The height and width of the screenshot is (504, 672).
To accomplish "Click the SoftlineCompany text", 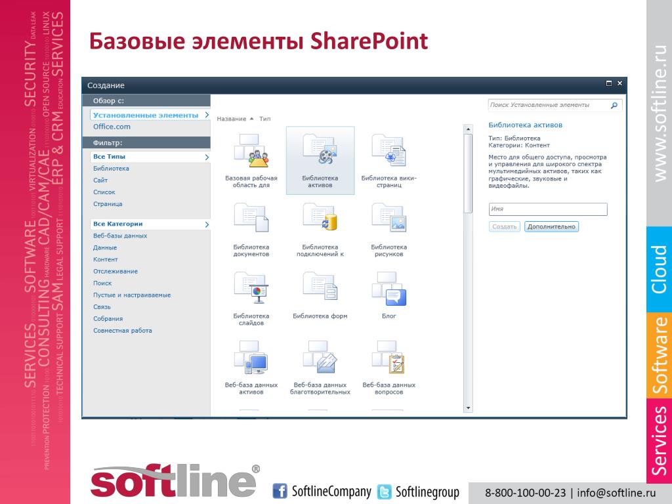I will (331, 492).
